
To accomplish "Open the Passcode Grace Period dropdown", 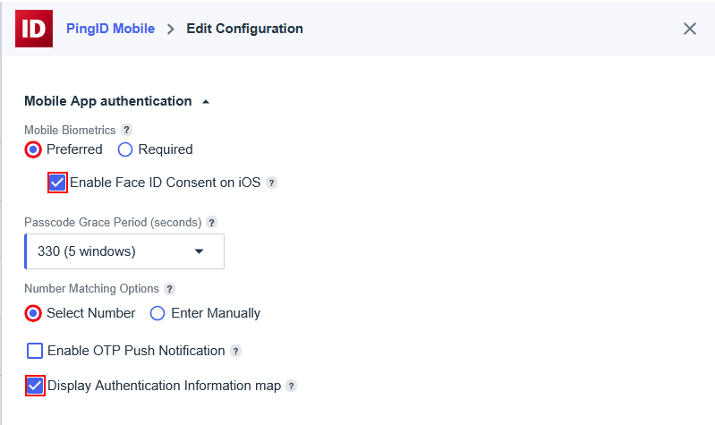I will [124, 251].
